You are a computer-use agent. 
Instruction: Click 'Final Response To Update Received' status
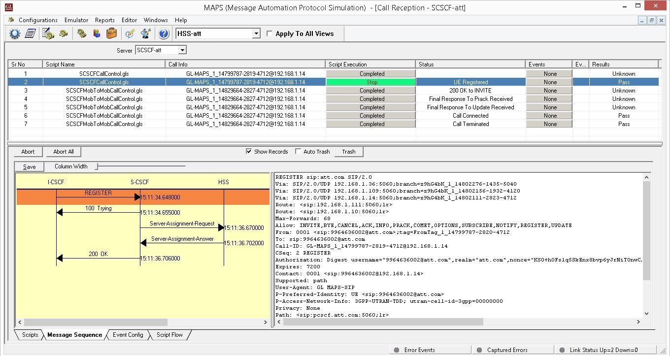470,107
